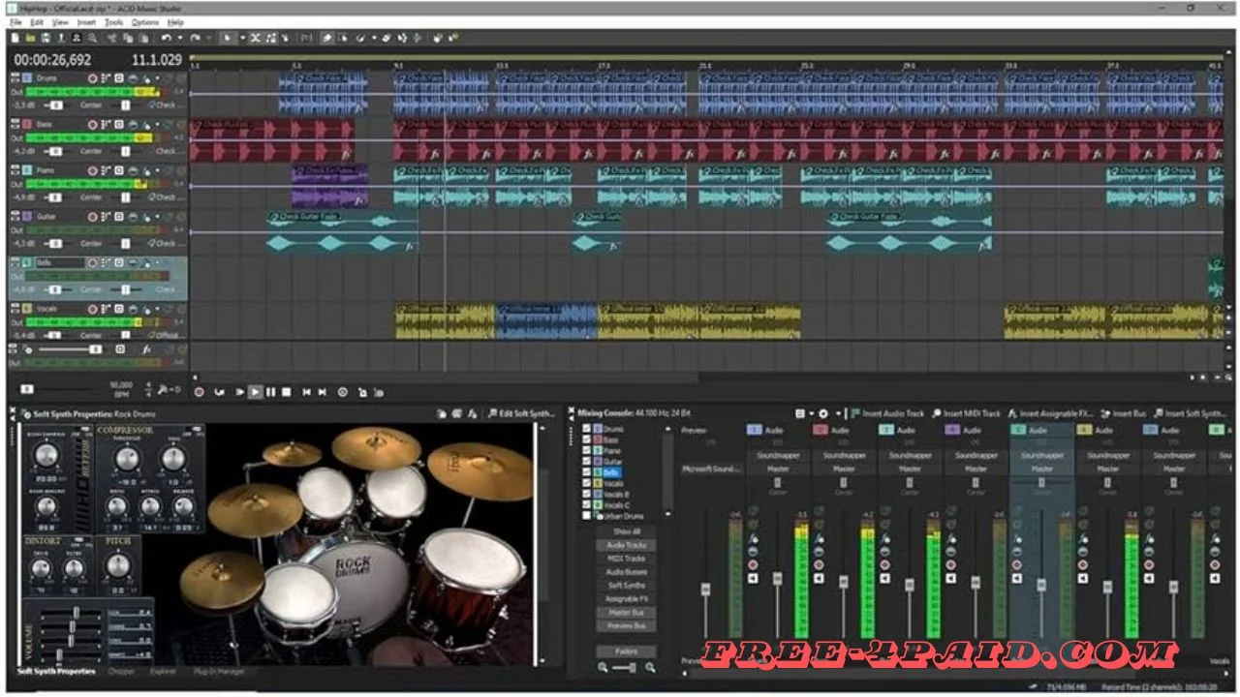Mute the Bass track
The image size is (1240, 697).
coord(167,125)
